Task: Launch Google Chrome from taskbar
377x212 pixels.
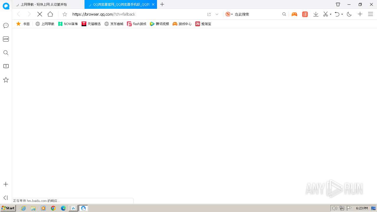Action: 53,208
